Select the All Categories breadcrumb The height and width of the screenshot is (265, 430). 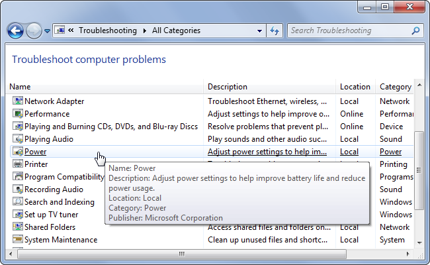click(176, 30)
